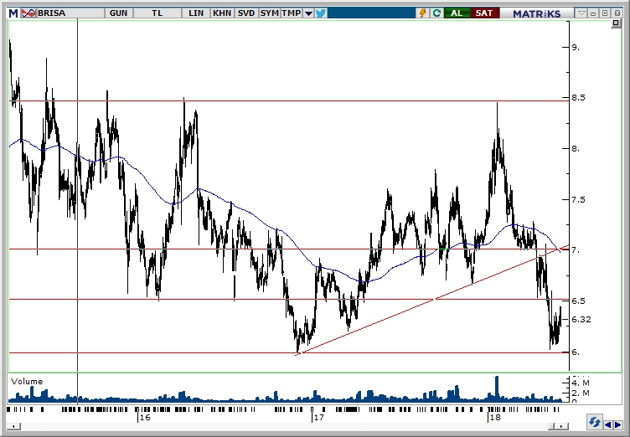The width and height of the screenshot is (630, 437).
Task: Click the green AL buy button
Action: (457, 13)
